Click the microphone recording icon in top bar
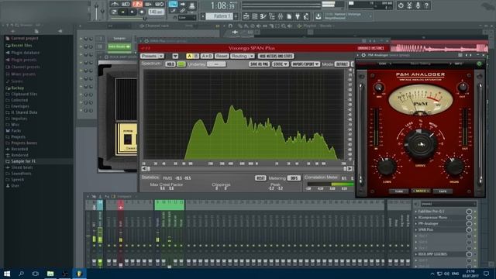Screen dimensions: 496x279 pos(418,5)
